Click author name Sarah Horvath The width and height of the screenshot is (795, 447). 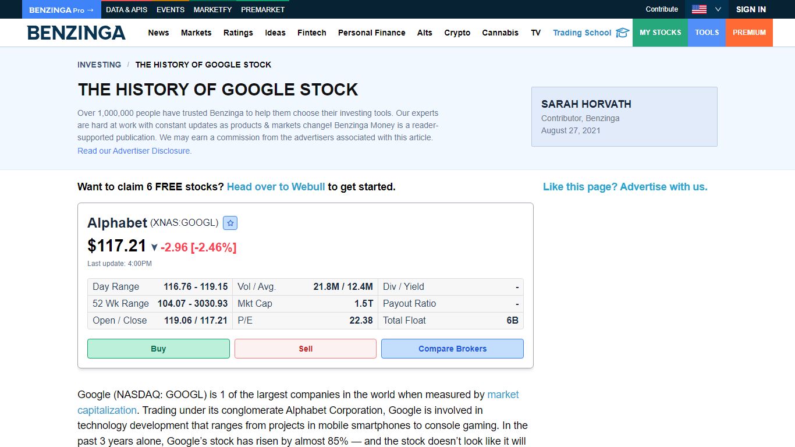click(586, 104)
